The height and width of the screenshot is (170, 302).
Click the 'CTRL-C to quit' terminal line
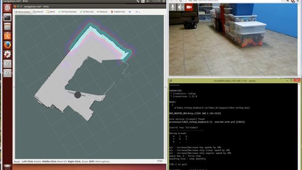click(178, 164)
